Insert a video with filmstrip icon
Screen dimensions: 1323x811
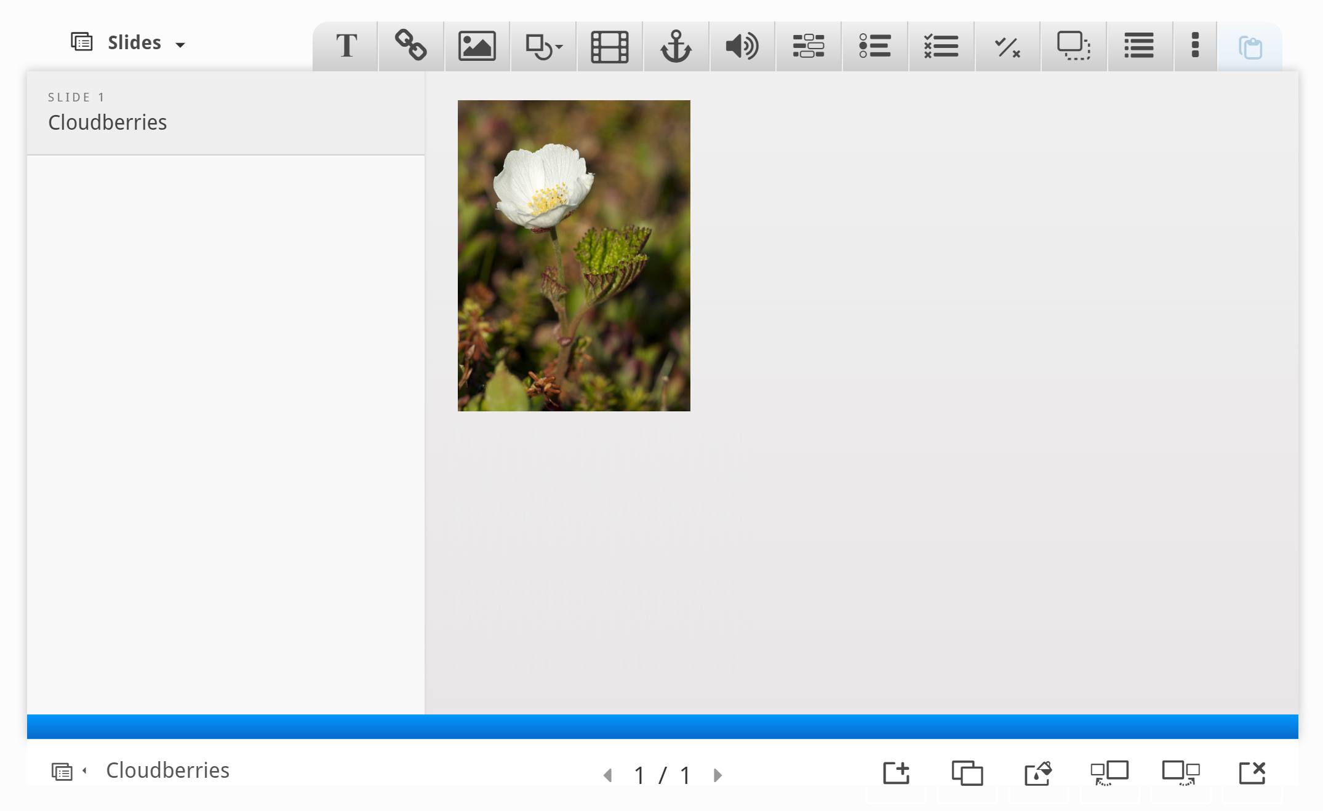tap(610, 46)
